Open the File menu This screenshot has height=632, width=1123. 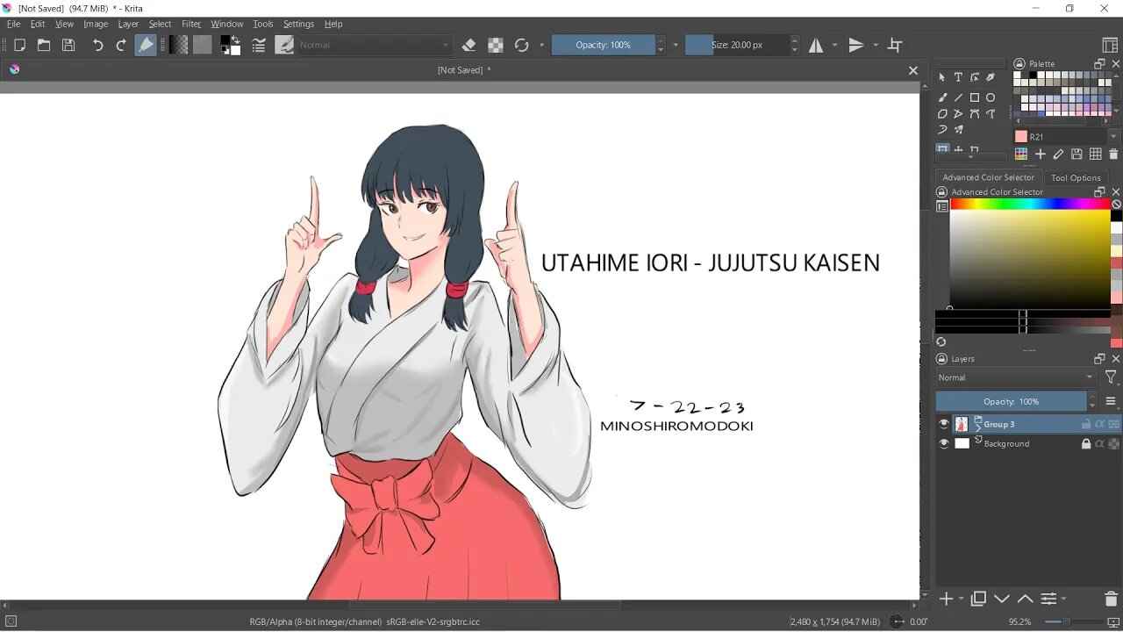click(13, 24)
